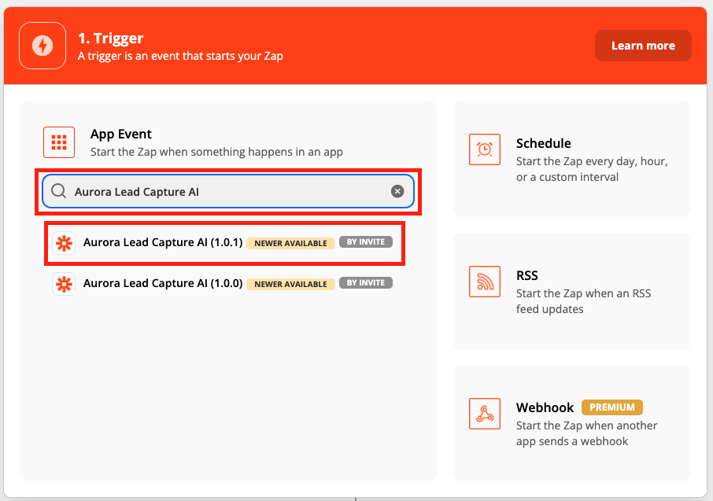Click the BY INVITE badge on version 1.0.0

tap(365, 284)
